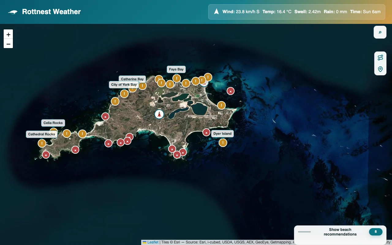Click the Cathedral Rocks label
This screenshot has height=245, width=392.
pyautogui.click(x=42, y=134)
